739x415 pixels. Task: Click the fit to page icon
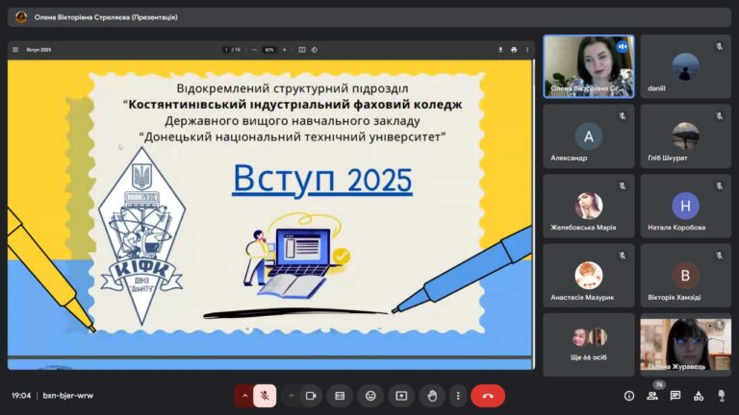[x=301, y=49]
